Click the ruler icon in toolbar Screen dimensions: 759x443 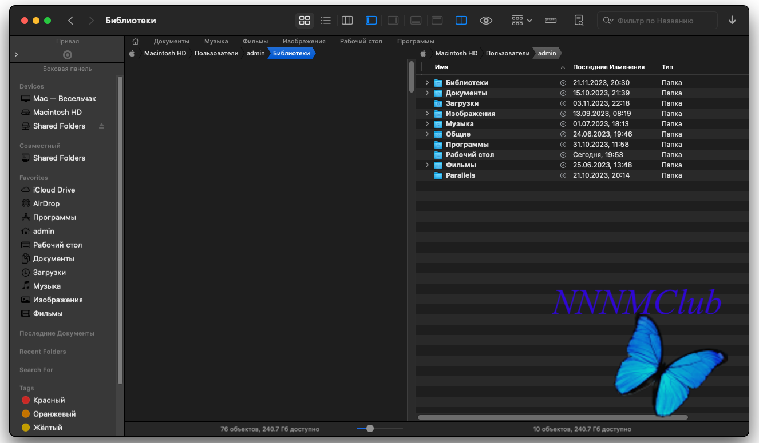pyautogui.click(x=551, y=21)
